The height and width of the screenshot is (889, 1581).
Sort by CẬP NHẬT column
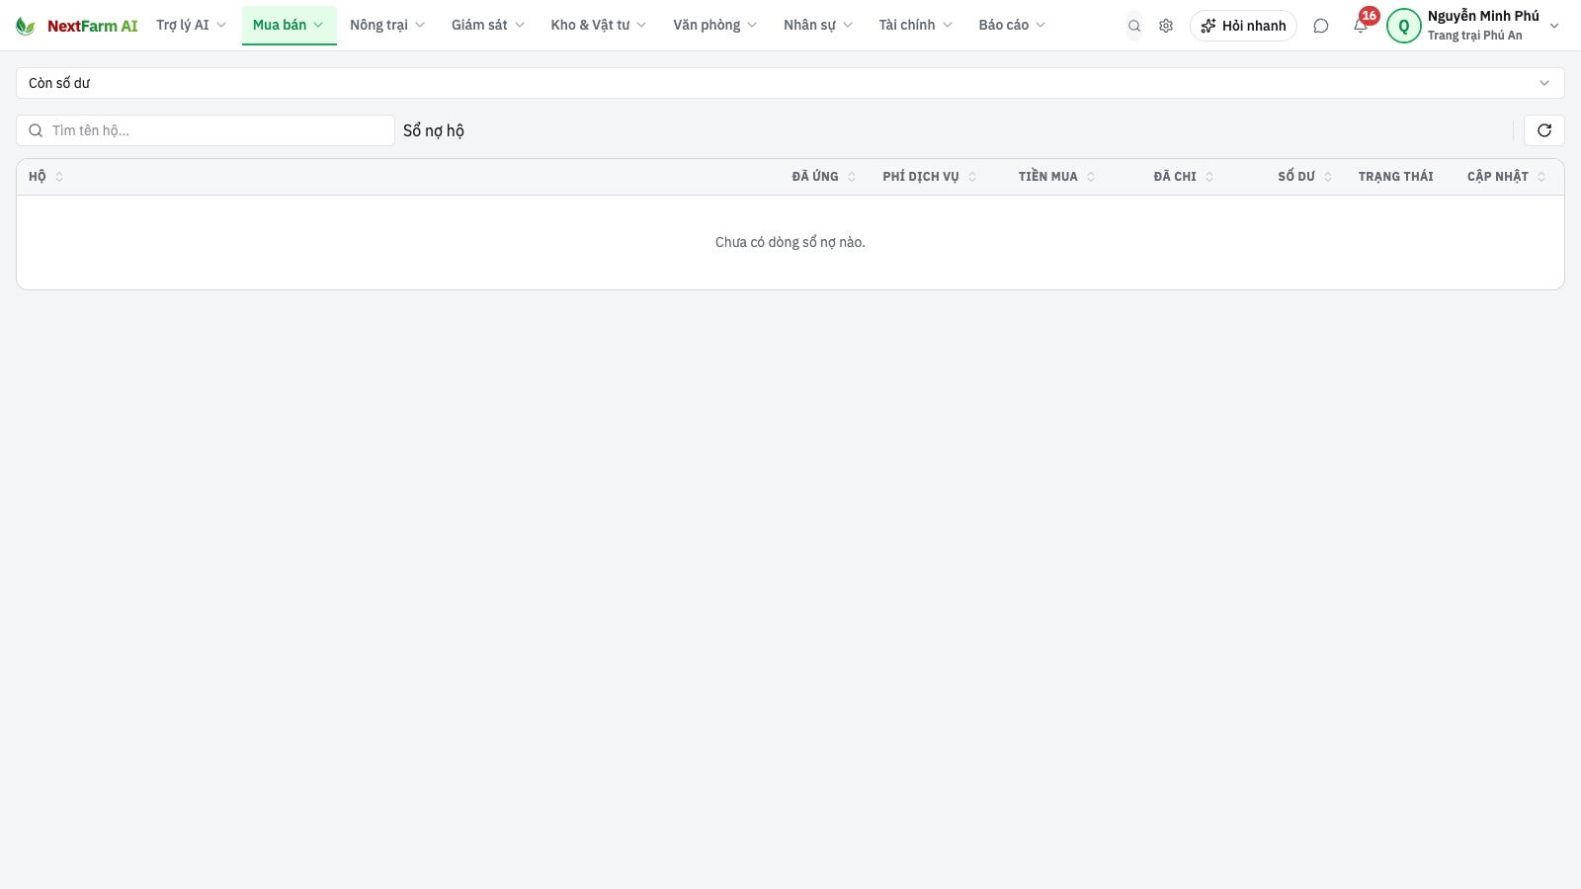pyautogui.click(x=1507, y=177)
